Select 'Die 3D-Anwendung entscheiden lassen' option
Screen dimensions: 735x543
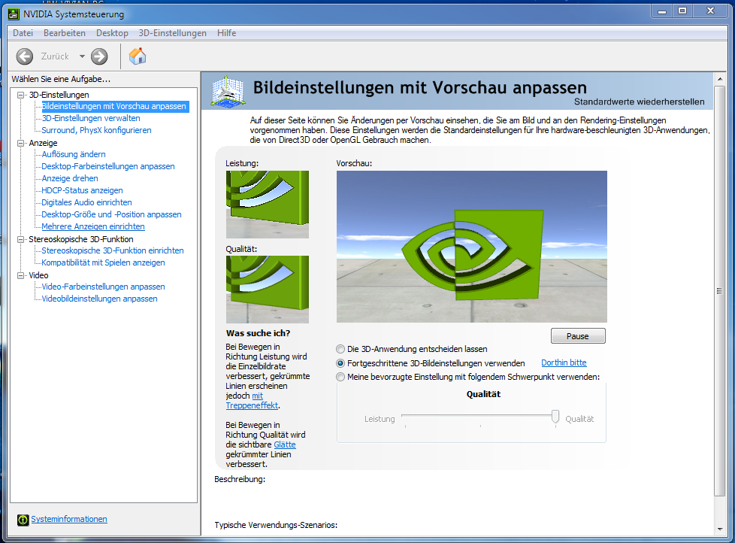coord(340,349)
